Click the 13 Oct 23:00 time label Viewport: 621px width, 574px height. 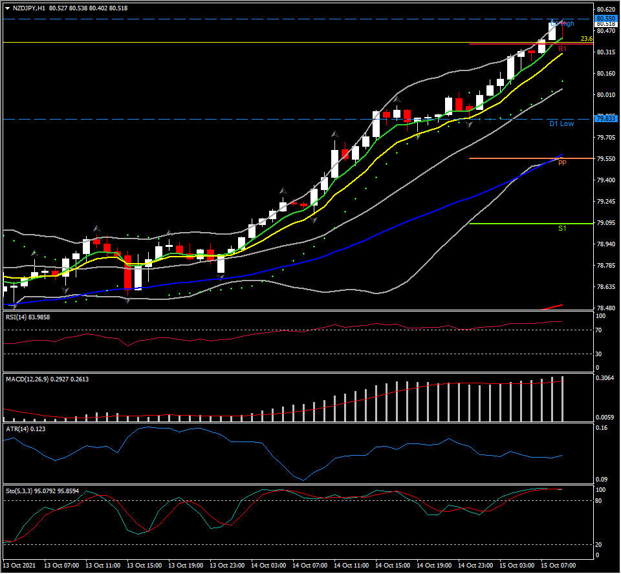click(227, 565)
